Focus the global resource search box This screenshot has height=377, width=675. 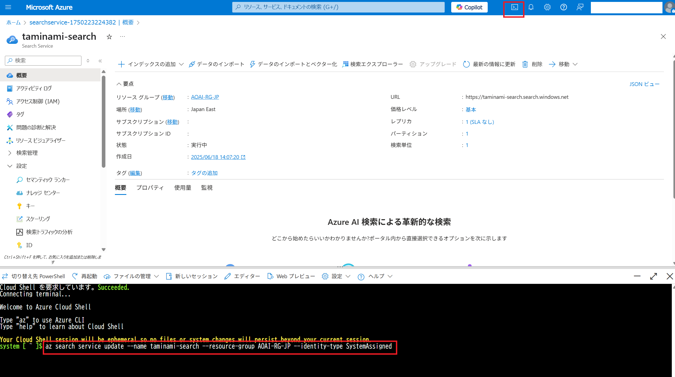[338, 7]
